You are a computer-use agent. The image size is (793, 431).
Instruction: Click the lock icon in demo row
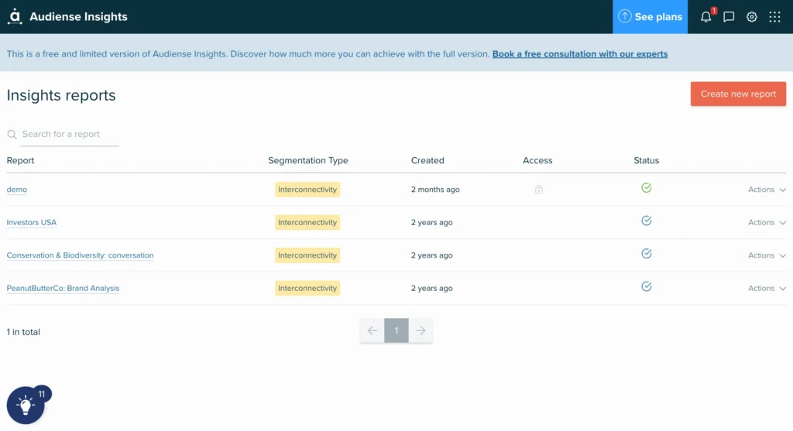(x=539, y=190)
